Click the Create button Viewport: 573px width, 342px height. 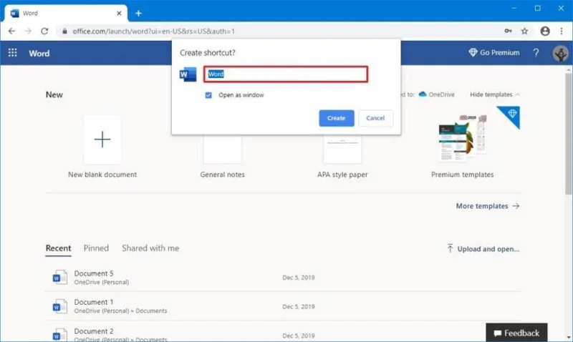(336, 118)
